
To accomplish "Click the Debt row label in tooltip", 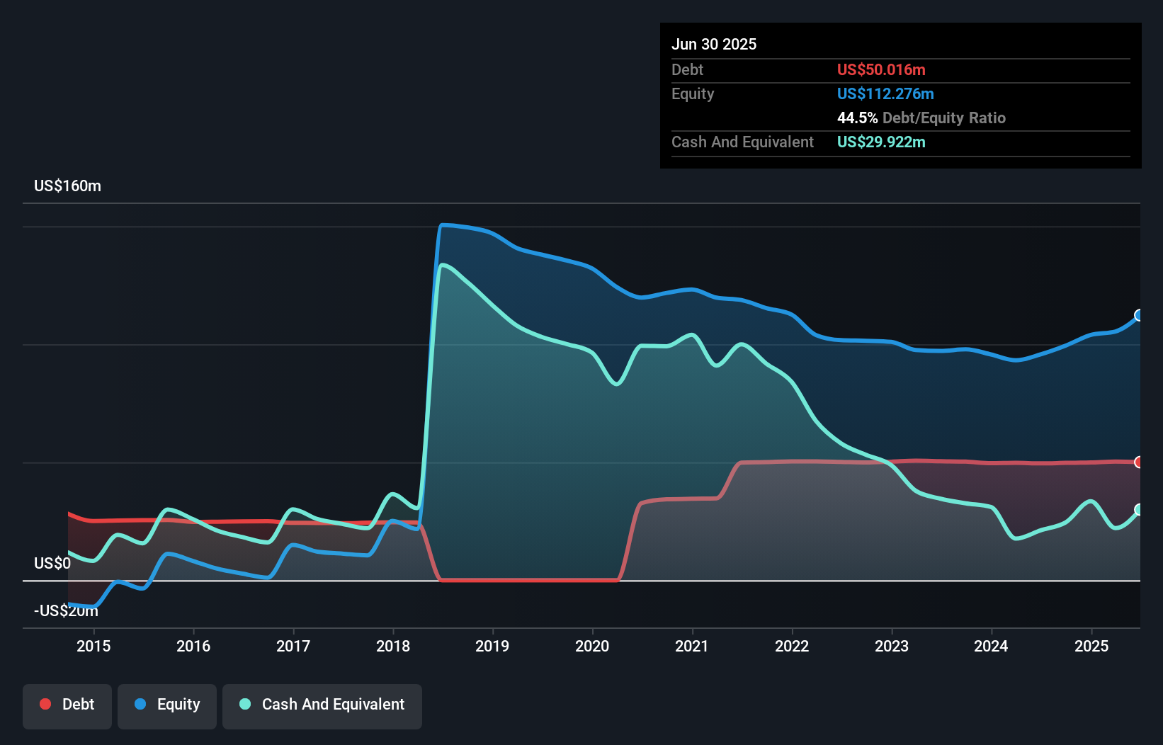I will tap(687, 69).
